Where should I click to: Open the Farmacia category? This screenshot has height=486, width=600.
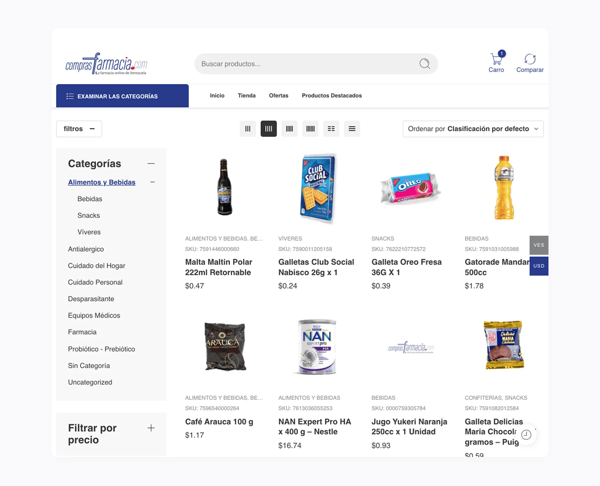pos(82,332)
